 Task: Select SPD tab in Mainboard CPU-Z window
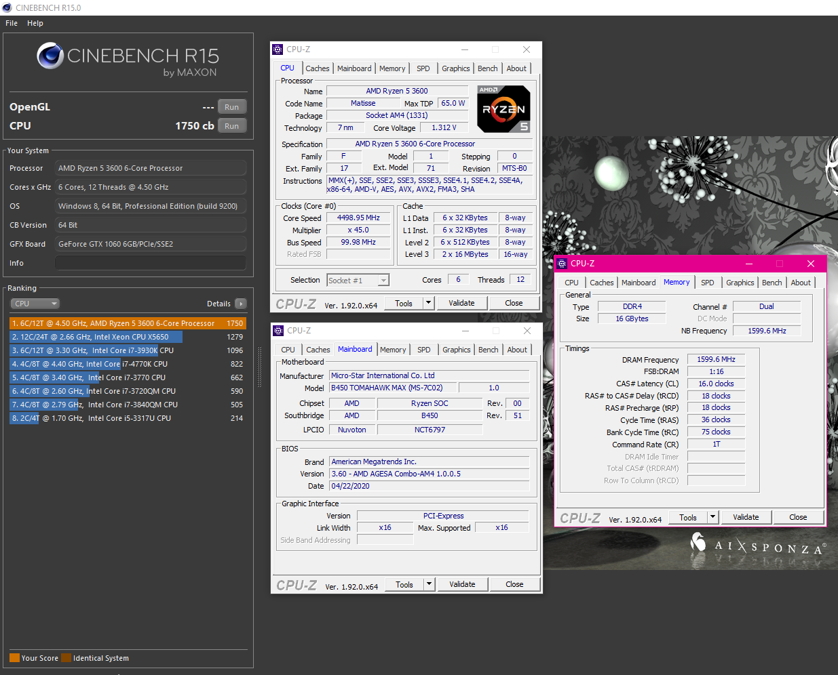424,350
